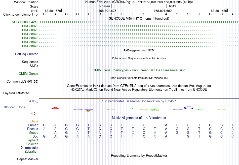The width and height of the screenshot is (239, 165).
Task: Select the Common dbSNP(155) track label
Action: point(22,82)
